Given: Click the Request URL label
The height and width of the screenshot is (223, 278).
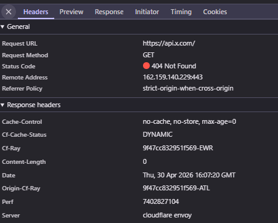Looking at the screenshot, I should click(20, 44).
